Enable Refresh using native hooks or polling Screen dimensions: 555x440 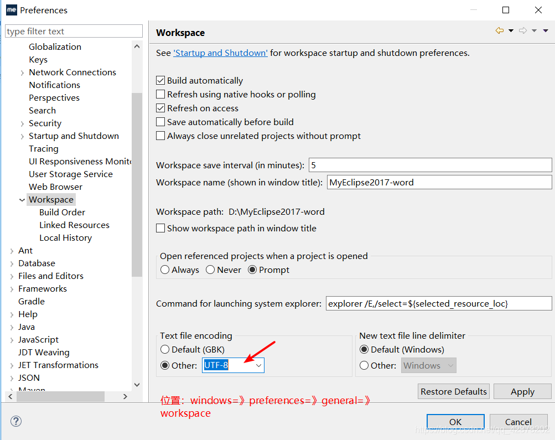click(x=160, y=94)
